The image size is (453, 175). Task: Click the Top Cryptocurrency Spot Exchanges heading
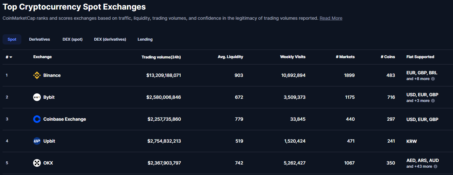coord(74,7)
